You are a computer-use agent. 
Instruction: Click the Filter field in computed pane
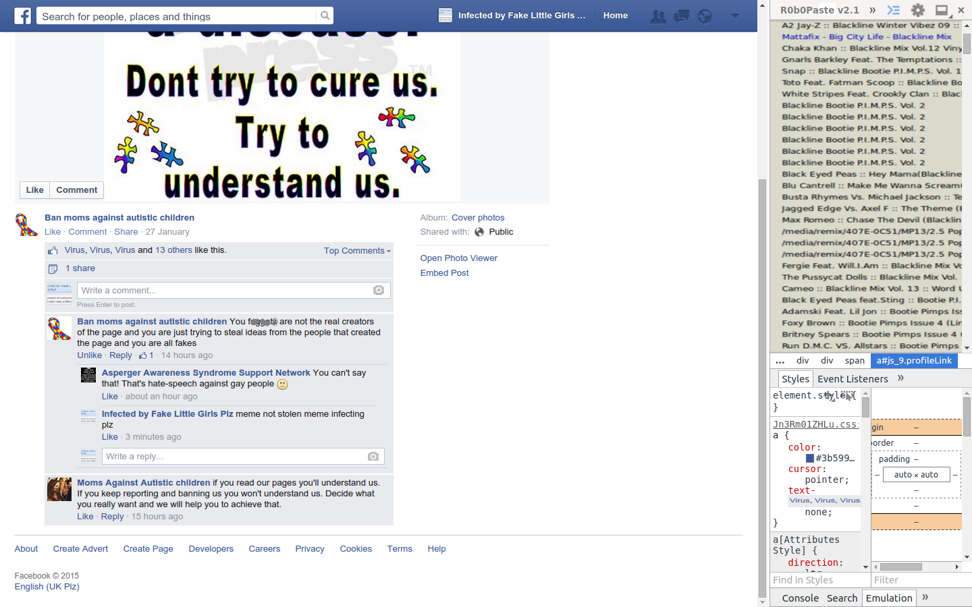tap(921, 580)
